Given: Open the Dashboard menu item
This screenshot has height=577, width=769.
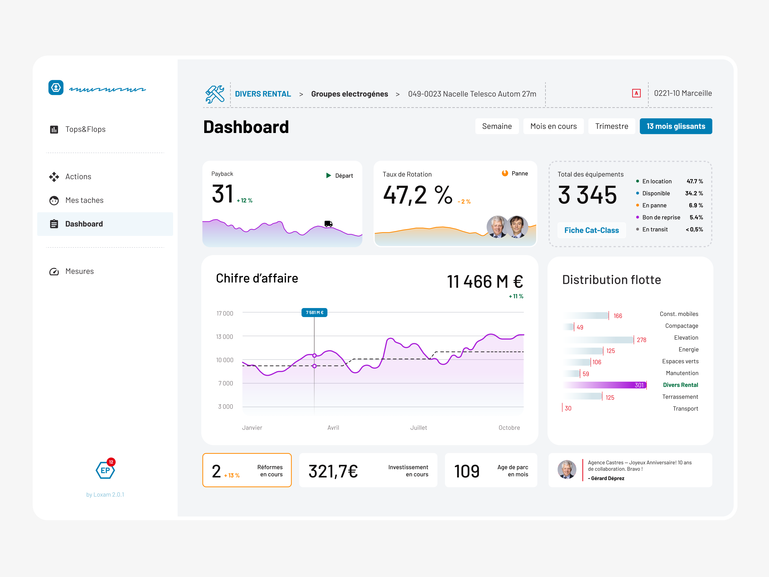Looking at the screenshot, I should 84,224.
